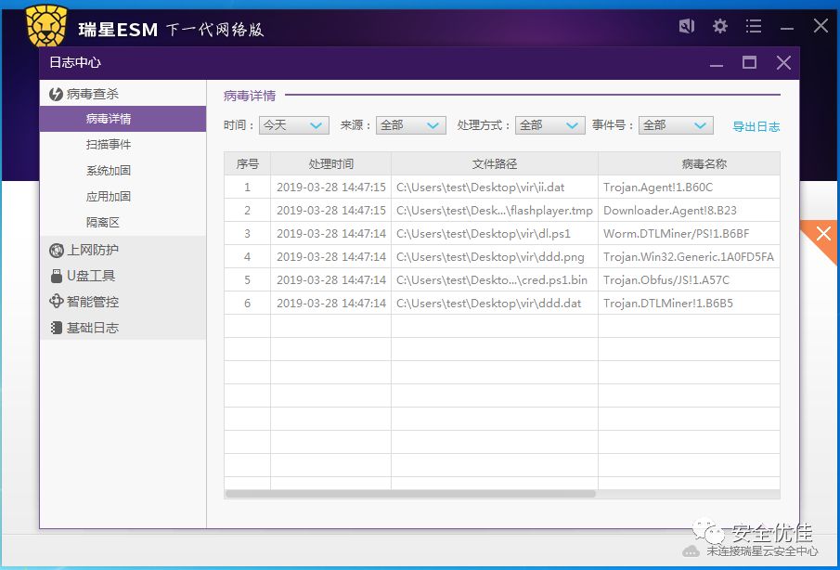This screenshot has width=840, height=570.
Task: Minimize the 日志中心 window
Action: coord(717,65)
